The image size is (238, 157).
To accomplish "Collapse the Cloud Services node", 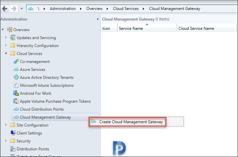I will [6, 53].
